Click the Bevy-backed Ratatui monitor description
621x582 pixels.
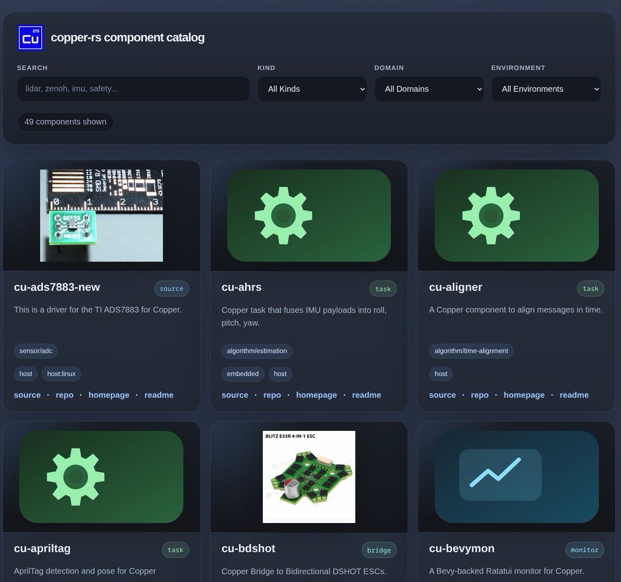(x=507, y=571)
